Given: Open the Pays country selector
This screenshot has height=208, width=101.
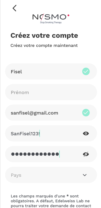Looking at the screenshot, I should [51, 175].
